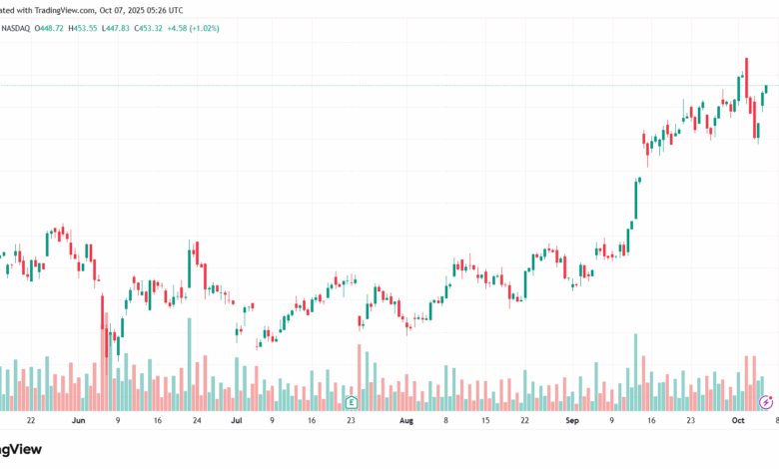779x469 pixels.
Task: Select the NASDAQ exchange label
Action: 15,28
